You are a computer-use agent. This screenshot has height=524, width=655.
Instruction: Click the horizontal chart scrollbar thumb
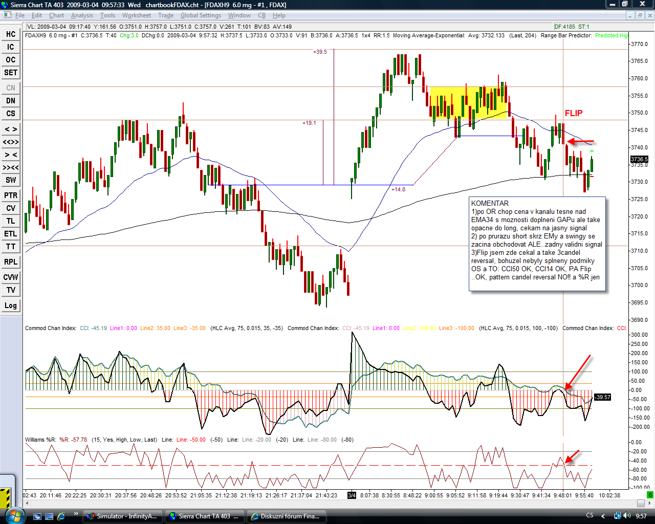[x=641, y=503]
